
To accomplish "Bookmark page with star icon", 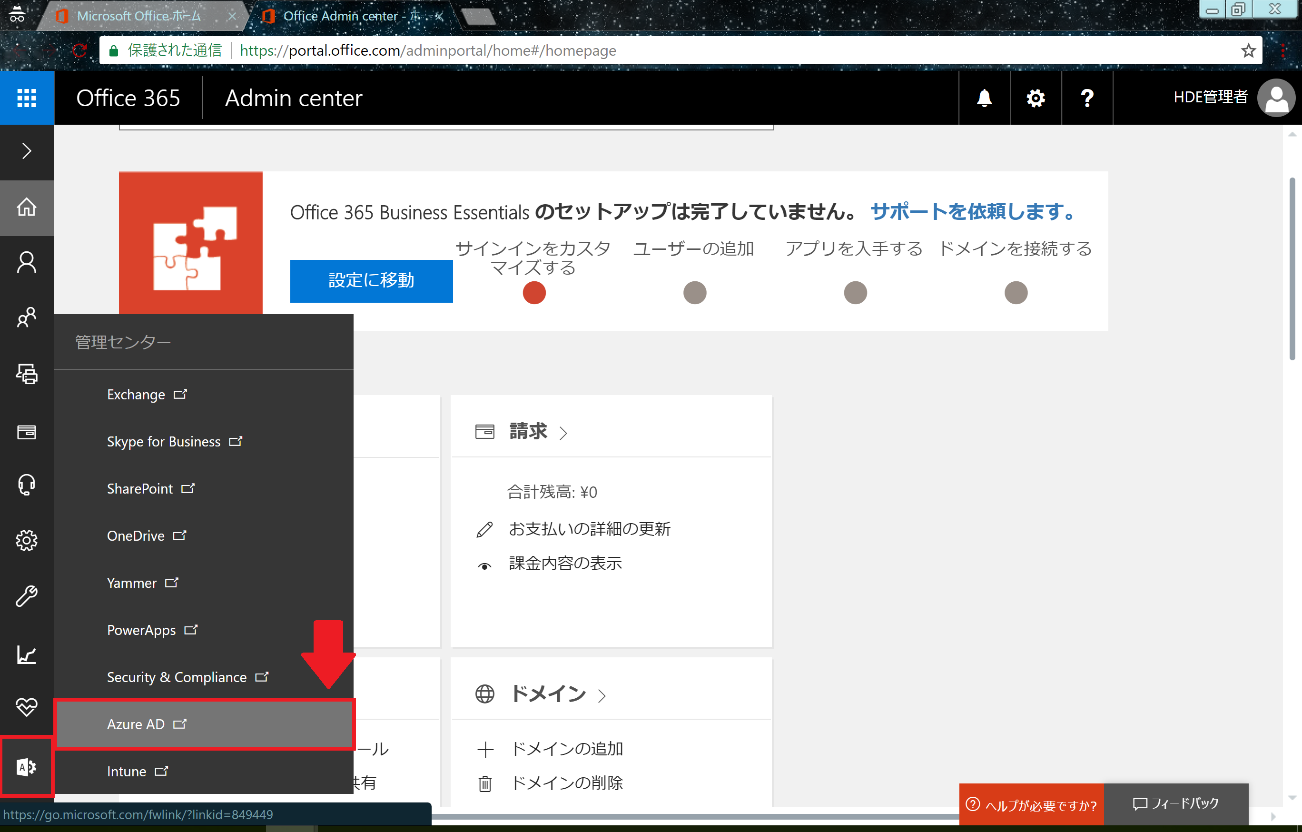I will click(1248, 50).
